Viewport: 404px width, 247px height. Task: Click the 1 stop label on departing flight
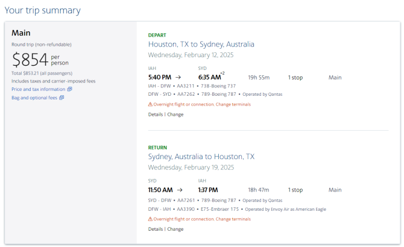click(x=295, y=78)
